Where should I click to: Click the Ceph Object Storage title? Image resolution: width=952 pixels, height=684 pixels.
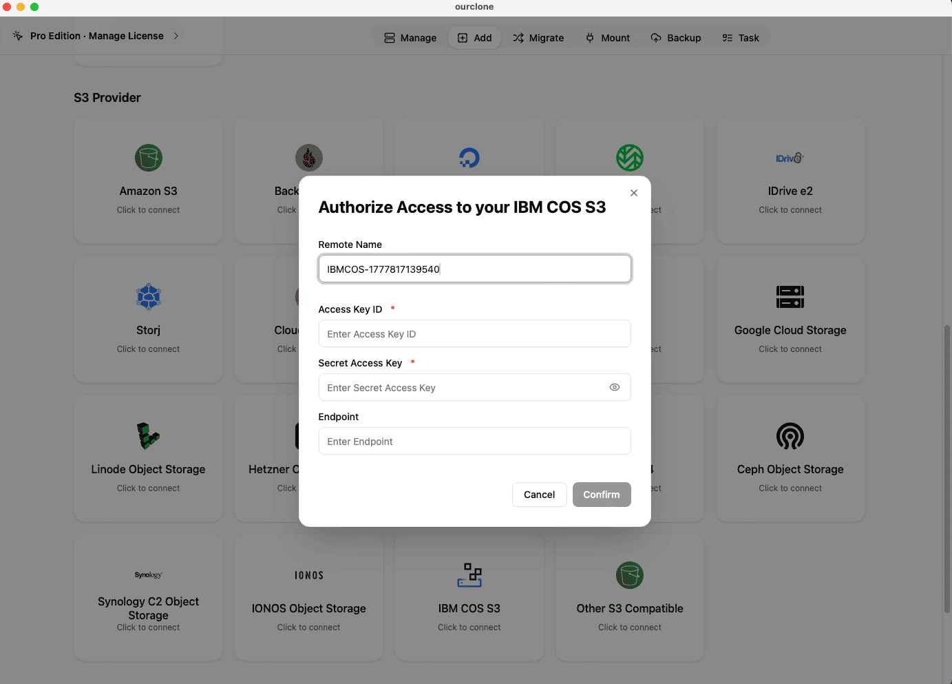(x=790, y=469)
